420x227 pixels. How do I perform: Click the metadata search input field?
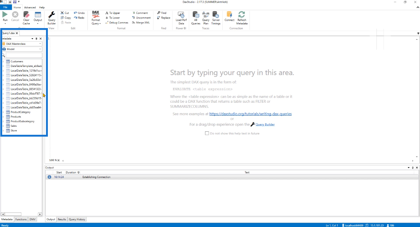coord(24,55)
